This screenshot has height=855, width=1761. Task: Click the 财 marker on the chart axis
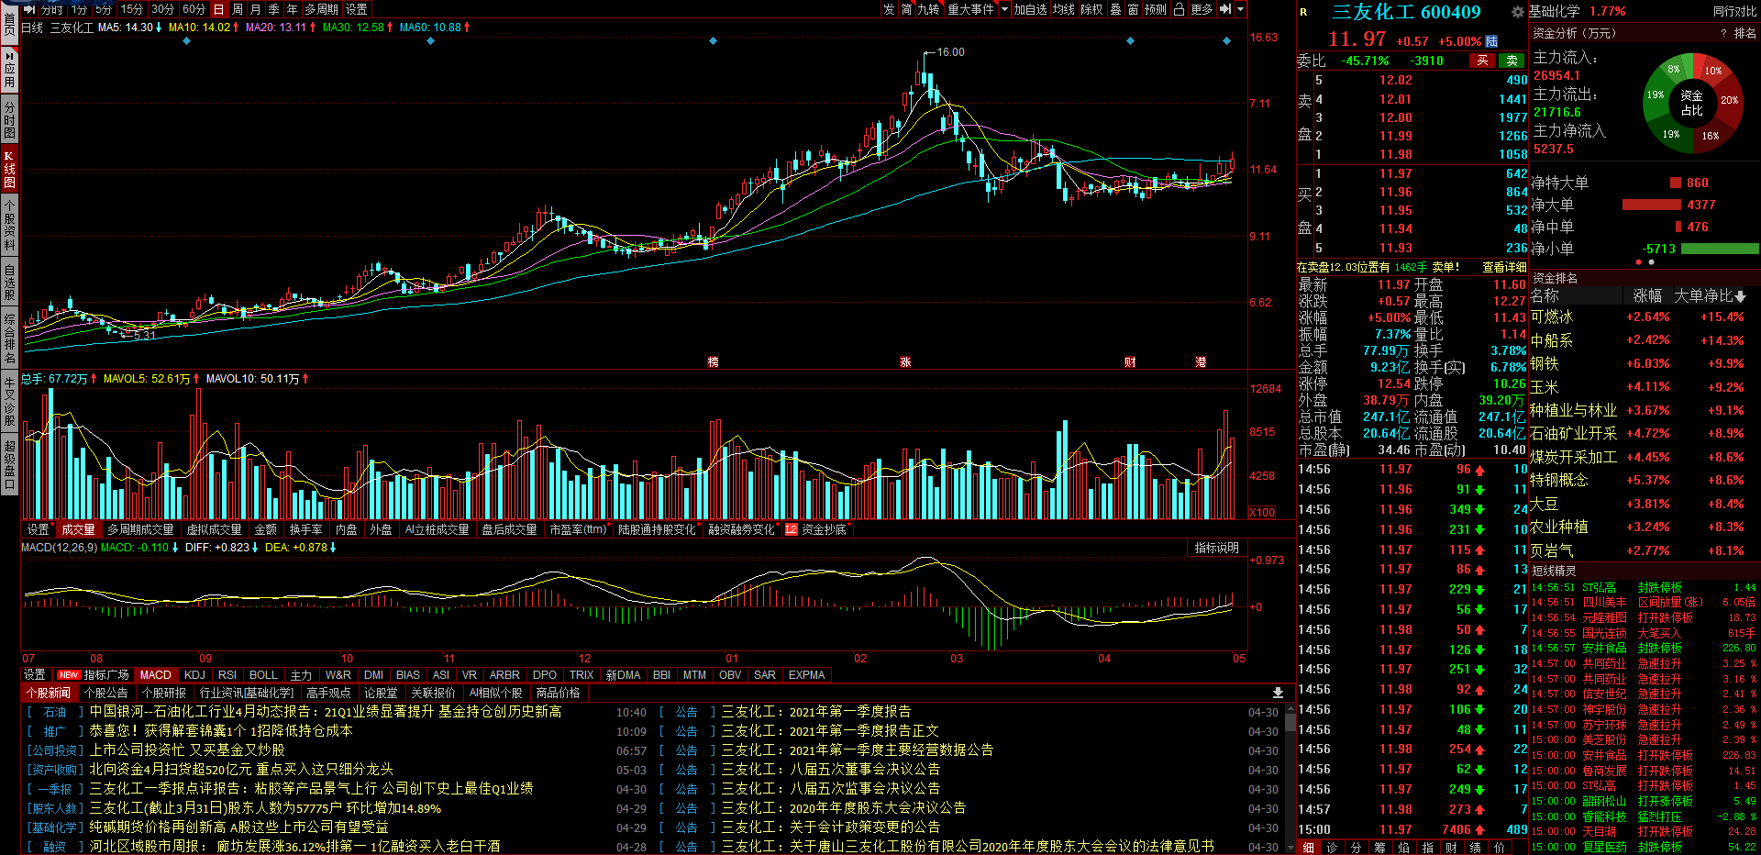tap(1130, 362)
